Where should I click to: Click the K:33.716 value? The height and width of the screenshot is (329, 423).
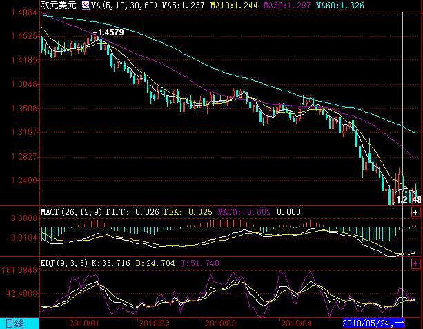pyautogui.click(x=111, y=263)
